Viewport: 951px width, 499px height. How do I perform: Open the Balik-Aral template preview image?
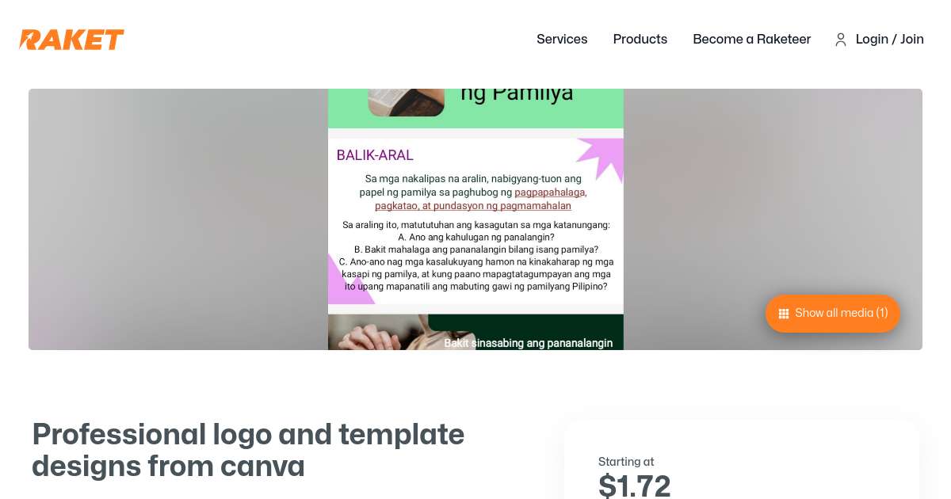(475, 219)
